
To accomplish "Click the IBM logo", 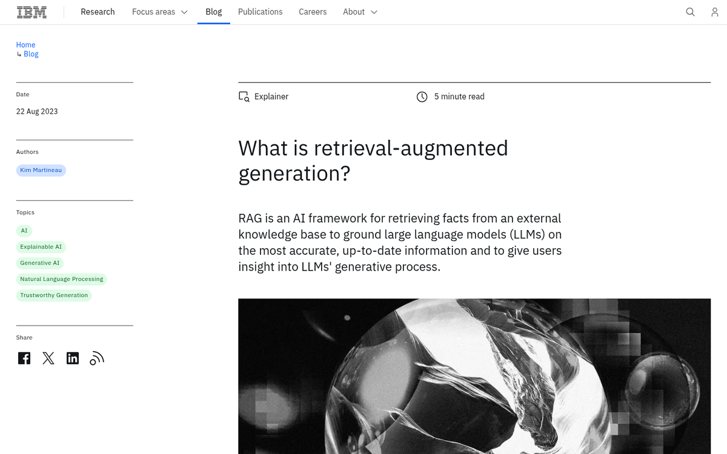I will tap(32, 12).
